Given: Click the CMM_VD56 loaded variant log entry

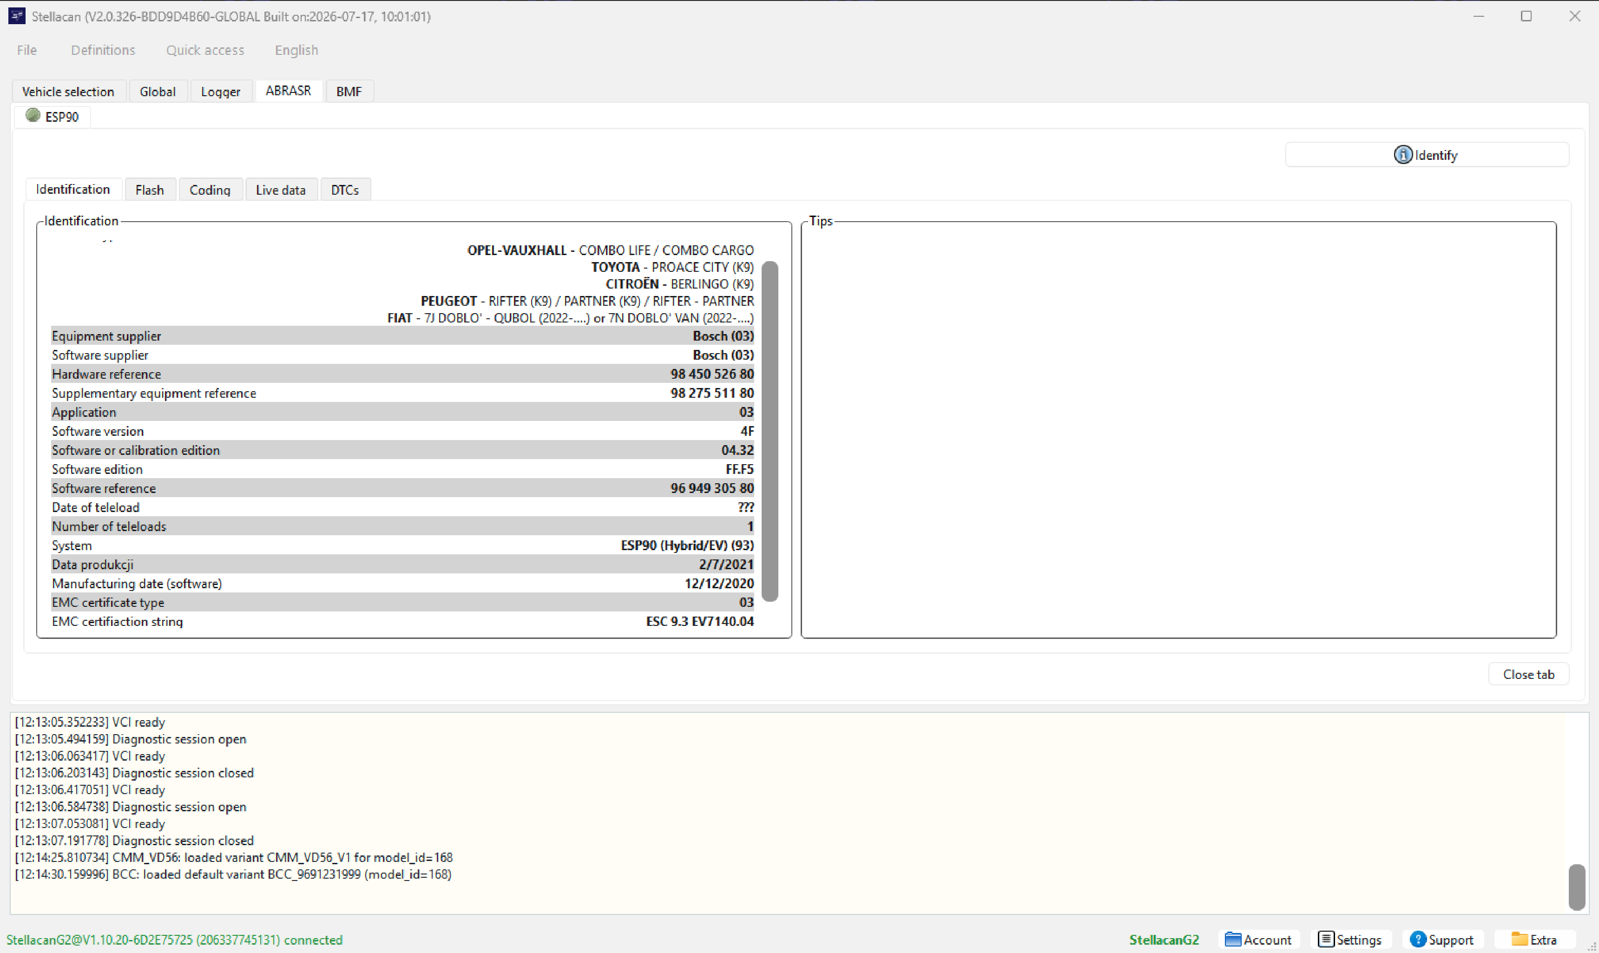Looking at the screenshot, I should 234,858.
